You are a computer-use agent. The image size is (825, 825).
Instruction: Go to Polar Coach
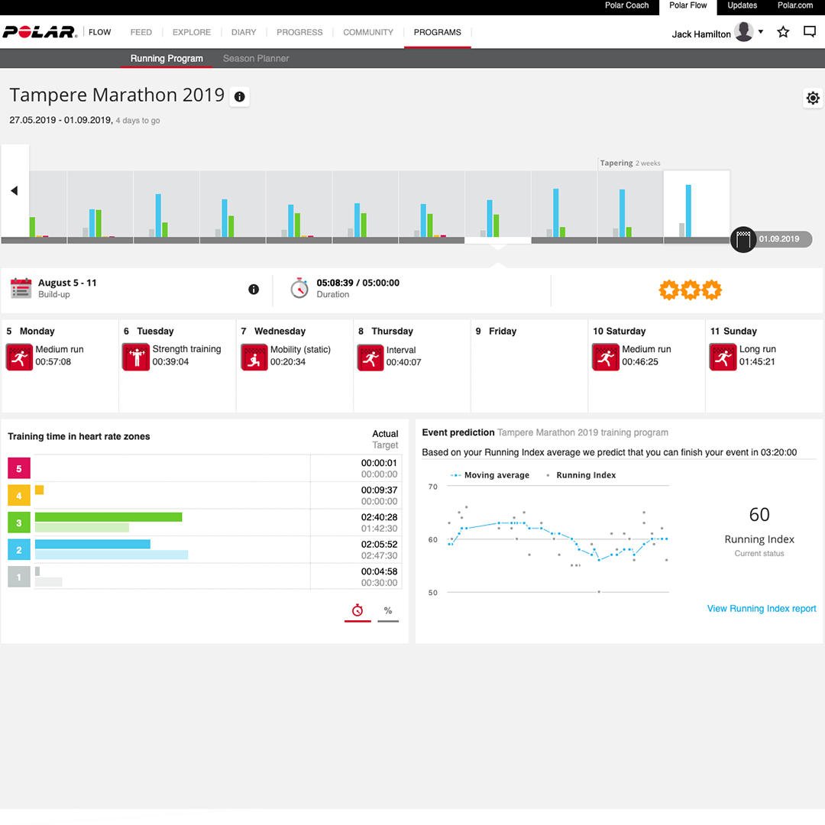[x=626, y=5]
